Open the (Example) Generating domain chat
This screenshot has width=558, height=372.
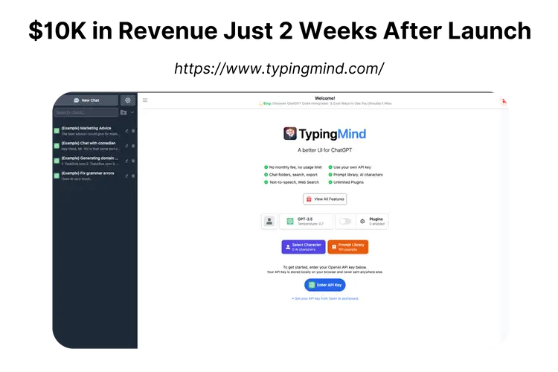(x=94, y=161)
